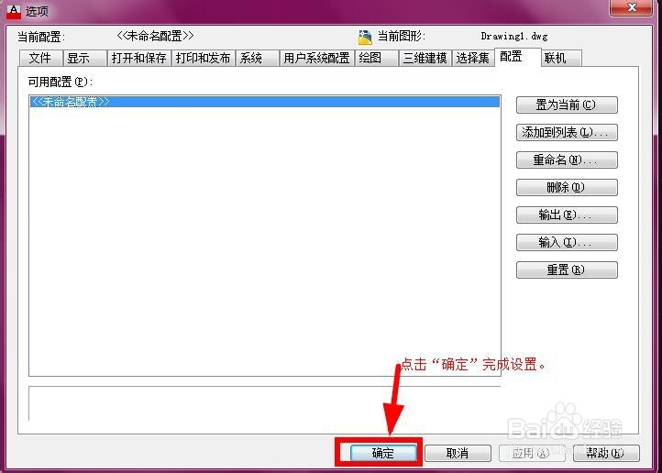The height and width of the screenshot is (473, 662).
Task: Open the 打开和保存 tab
Action: 138,58
